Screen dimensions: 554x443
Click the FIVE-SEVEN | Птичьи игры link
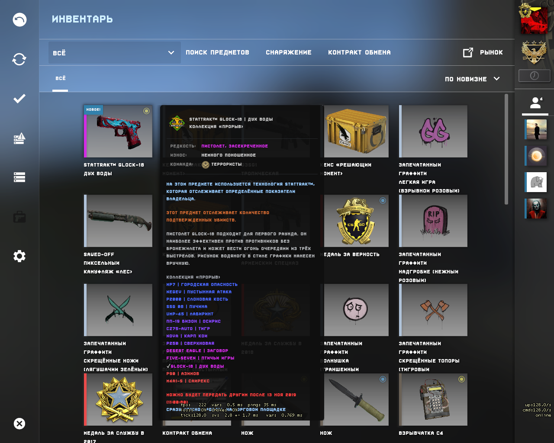[x=200, y=358]
